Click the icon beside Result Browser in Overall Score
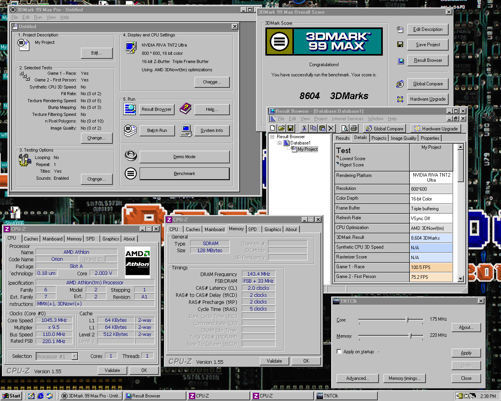 click(x=400, y=61)
